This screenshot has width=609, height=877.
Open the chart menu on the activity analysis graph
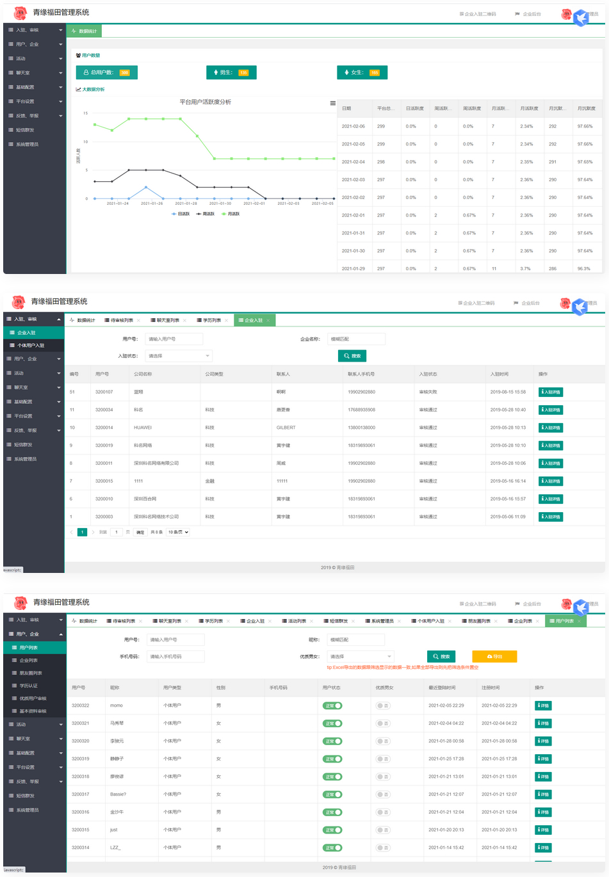(x=332, y=103)
